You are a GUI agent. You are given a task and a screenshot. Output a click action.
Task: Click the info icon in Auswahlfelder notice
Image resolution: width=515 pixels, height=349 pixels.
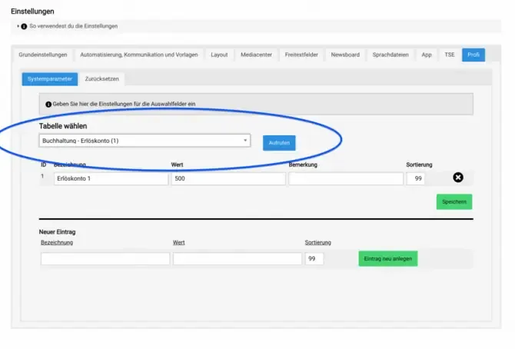(48, 105)
